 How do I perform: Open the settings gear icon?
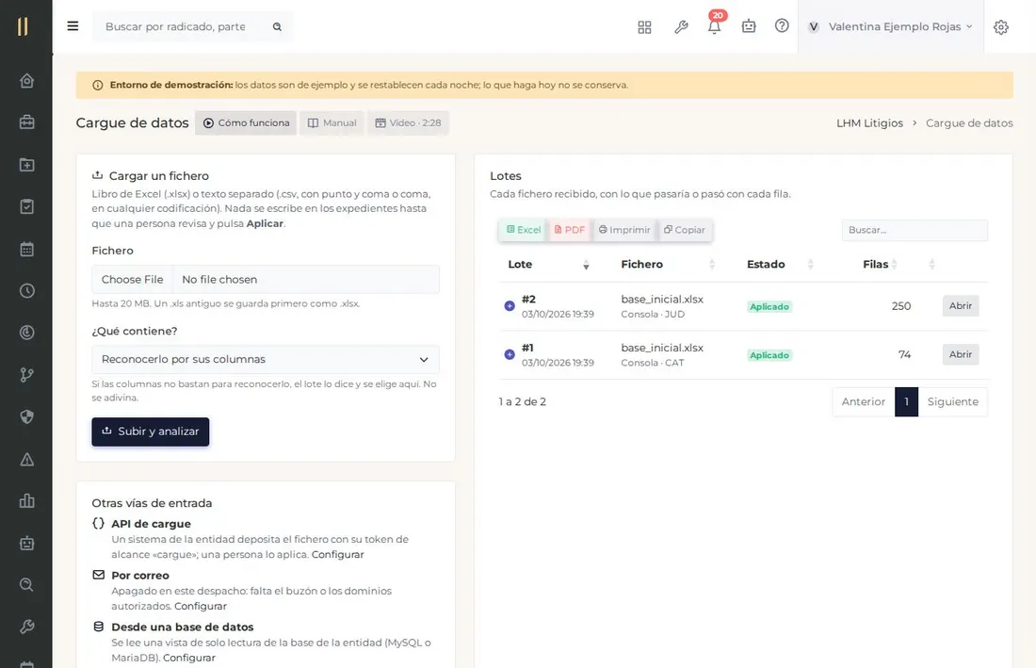click(x=1001, y=27)
